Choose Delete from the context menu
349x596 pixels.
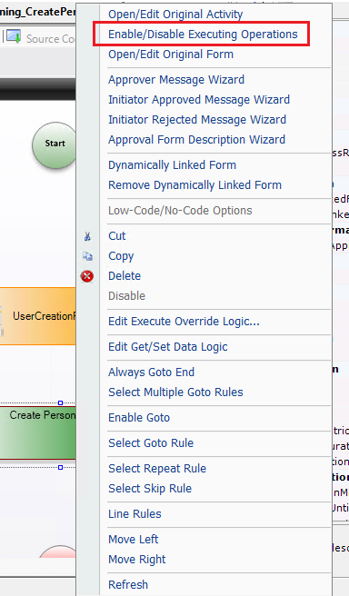[125, 276]
